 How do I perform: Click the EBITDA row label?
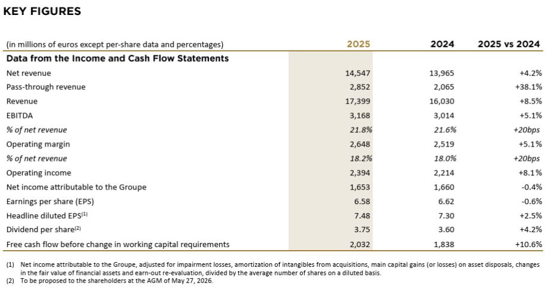(x=19, y=115)
